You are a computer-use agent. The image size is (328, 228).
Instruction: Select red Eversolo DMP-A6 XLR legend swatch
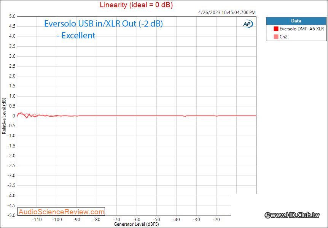pyautogui.click(x=276, y=29)
